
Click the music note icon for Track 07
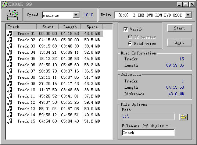point(10,71)
